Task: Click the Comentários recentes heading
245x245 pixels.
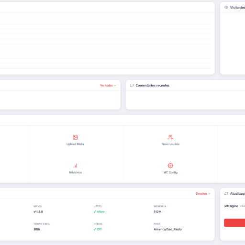Action: [x=152, y=85]
